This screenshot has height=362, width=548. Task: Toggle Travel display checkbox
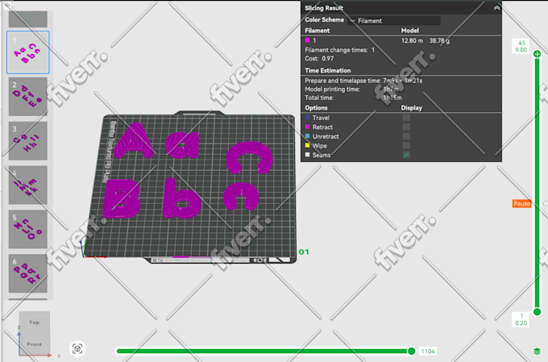point(406,118)
